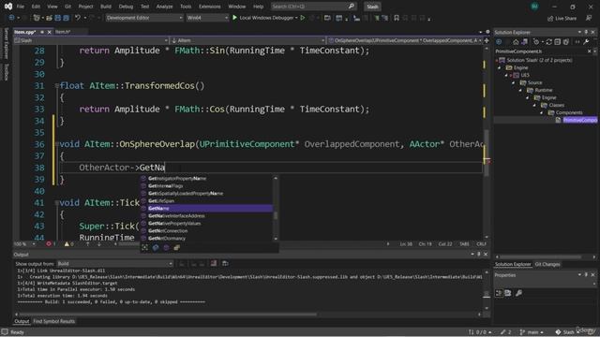Open the Extensions menu
Image resolution: width=600 pixels, height=337 pixels.
210,7
